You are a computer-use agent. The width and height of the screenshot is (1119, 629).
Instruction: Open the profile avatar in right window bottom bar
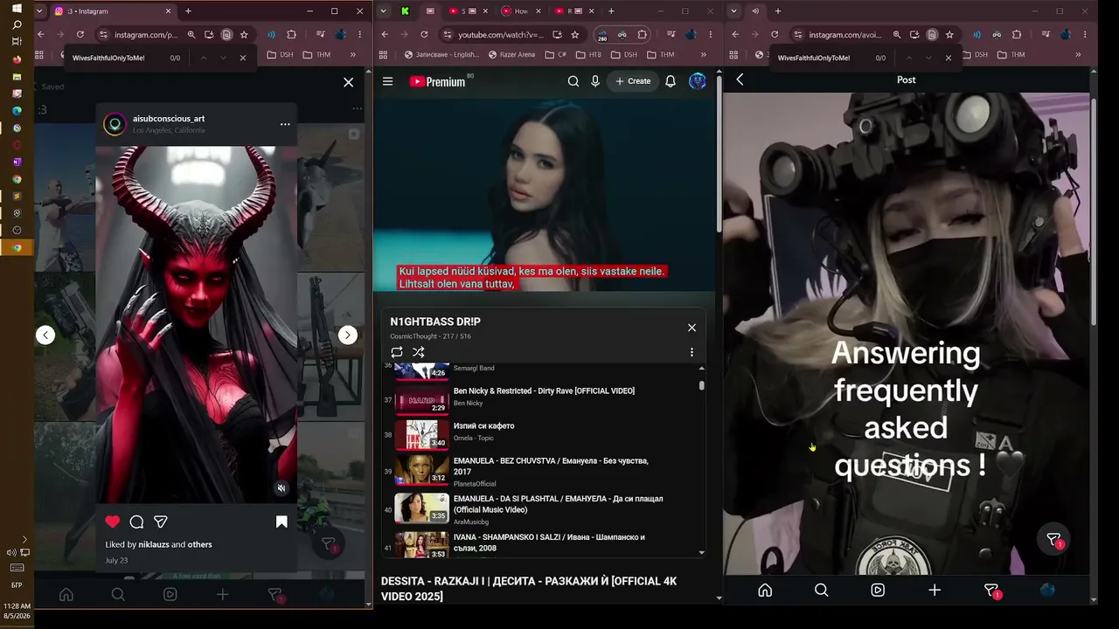coord(1047,591)
